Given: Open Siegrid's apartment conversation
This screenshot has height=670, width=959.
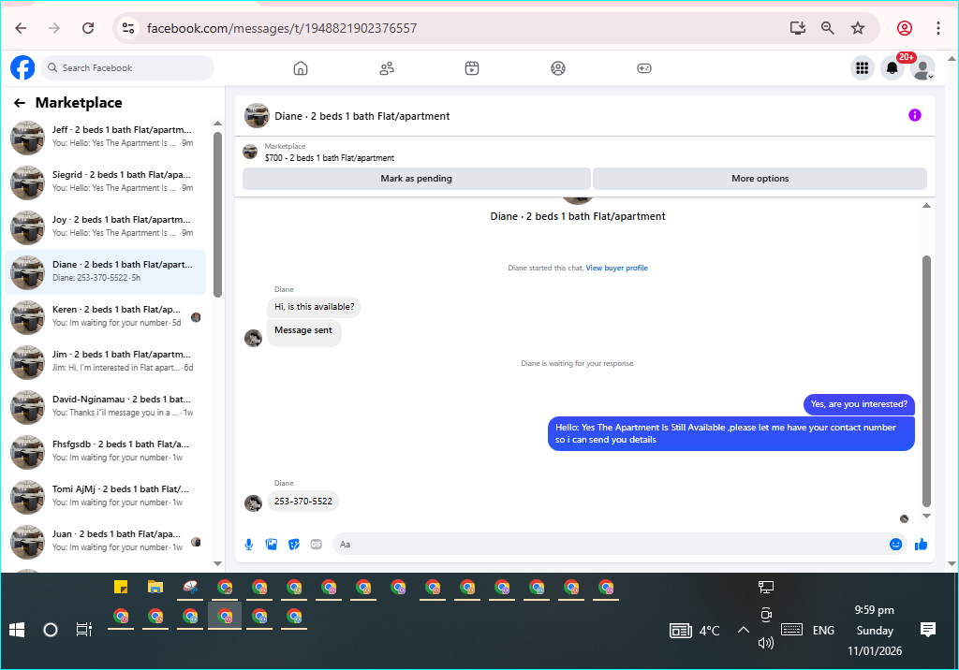Looking at the screenshot, I should 105,182.
